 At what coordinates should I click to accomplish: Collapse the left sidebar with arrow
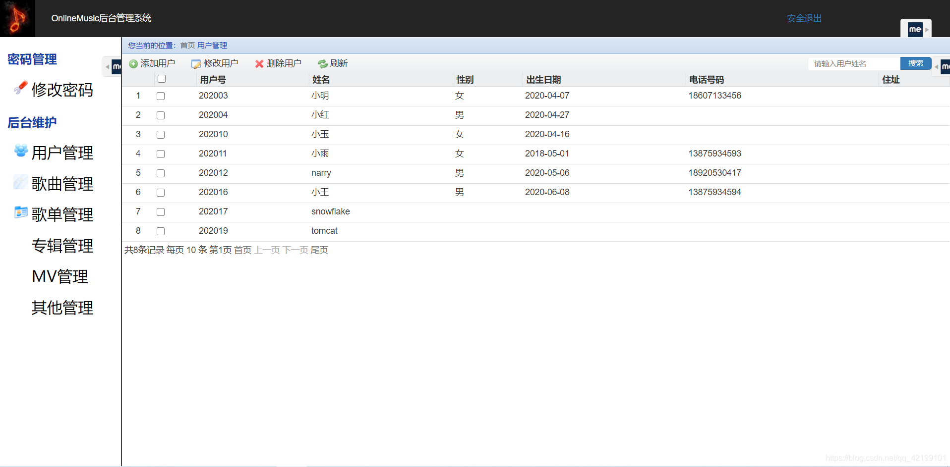pyautogui.click(x=107, y=66)
